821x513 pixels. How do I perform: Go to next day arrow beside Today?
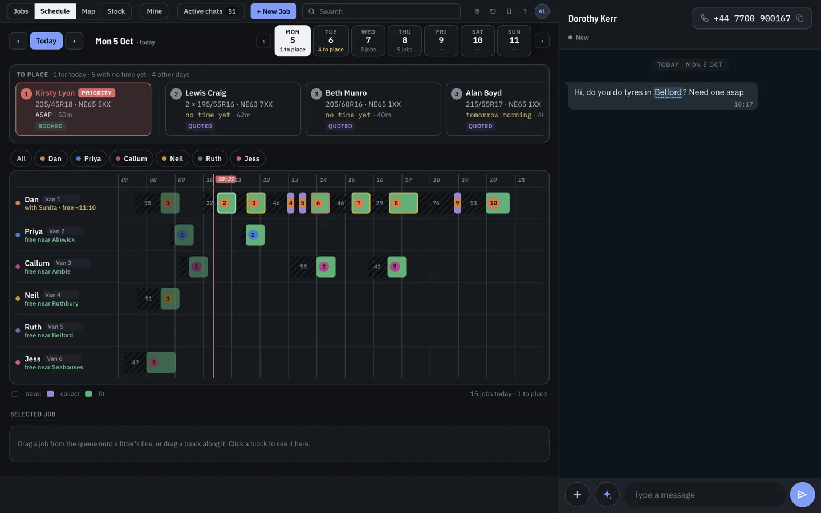pos(74,41)
